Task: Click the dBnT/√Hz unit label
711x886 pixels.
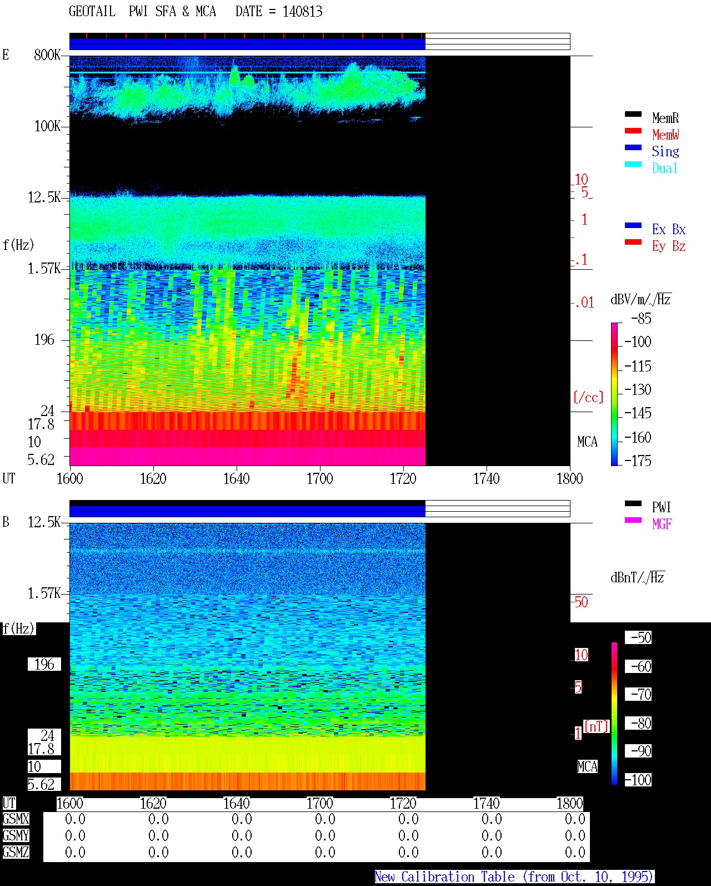Action: 638,577
